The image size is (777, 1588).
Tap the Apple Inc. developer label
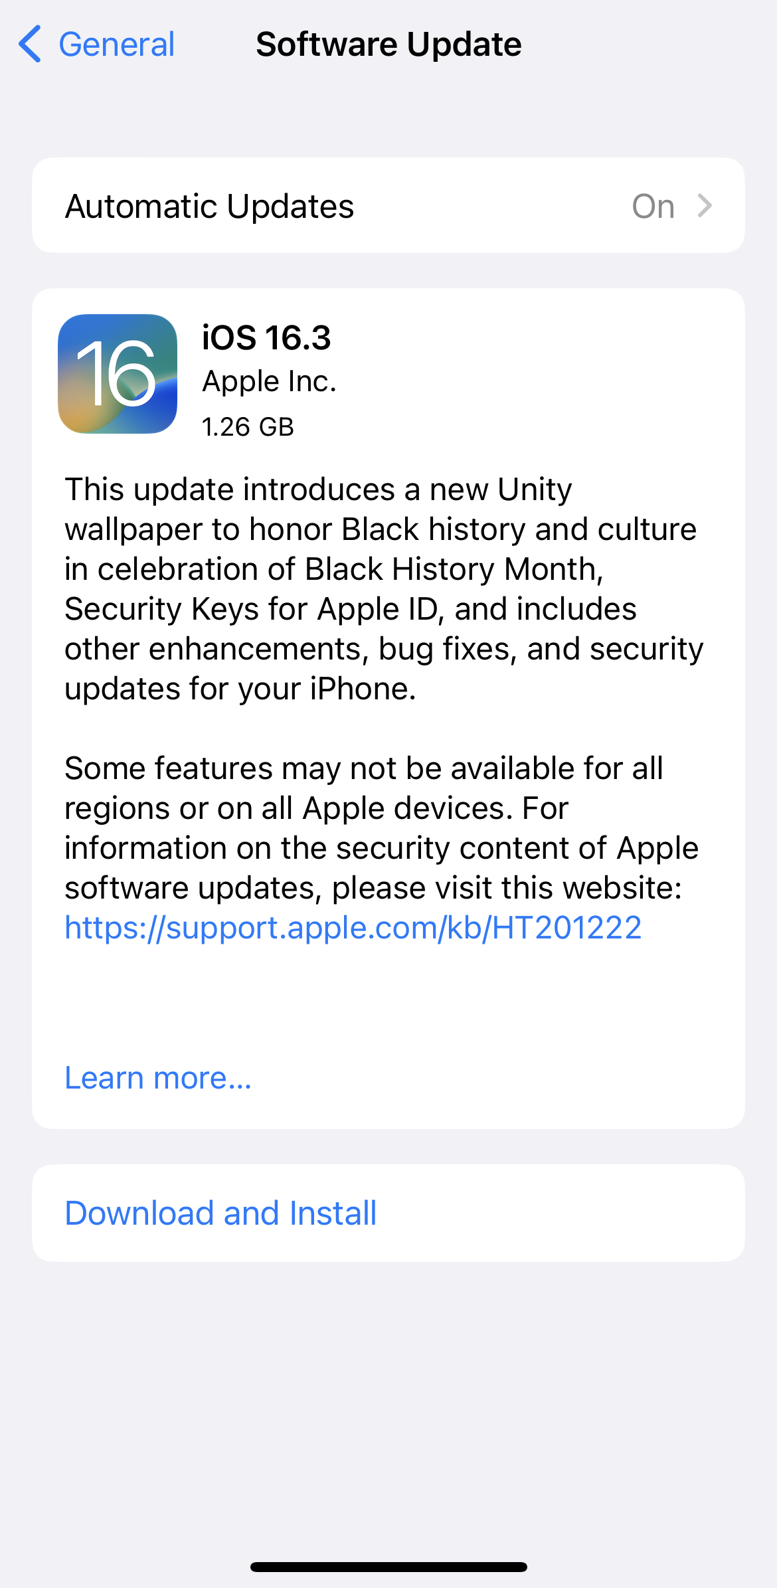tap(269, 381)
